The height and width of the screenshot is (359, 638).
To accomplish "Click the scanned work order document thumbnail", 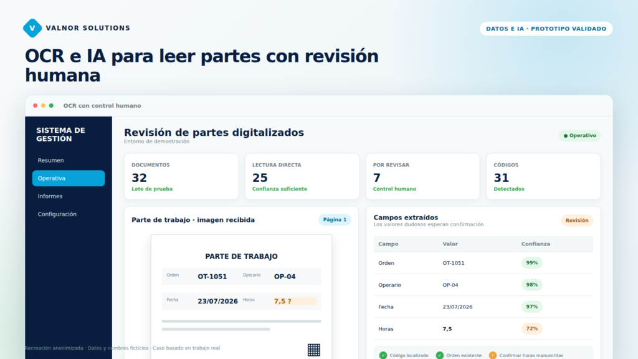I will click(x=241, y=297).
